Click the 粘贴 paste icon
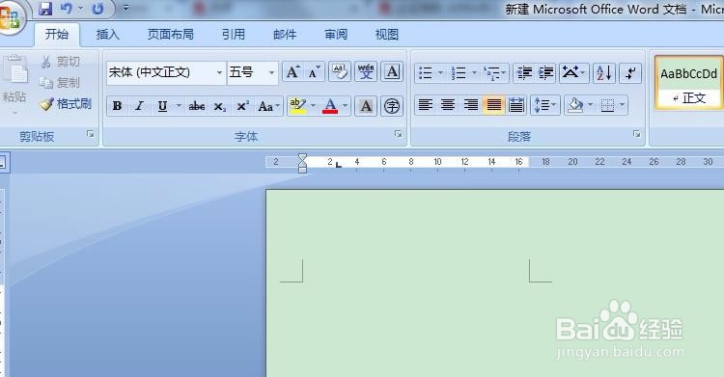Viewport: 724px width, 377px height. coord(16,70)
